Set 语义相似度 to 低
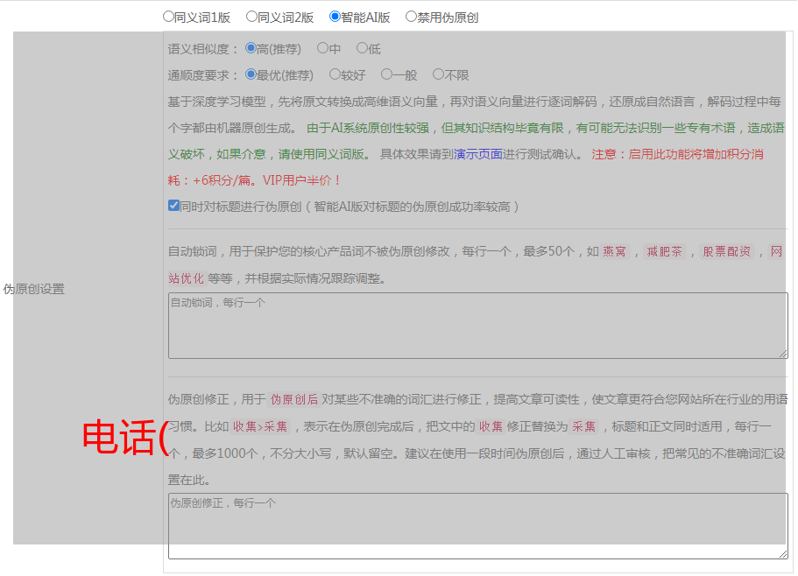This screenshot has width=798, height=576. coord(362,49)
